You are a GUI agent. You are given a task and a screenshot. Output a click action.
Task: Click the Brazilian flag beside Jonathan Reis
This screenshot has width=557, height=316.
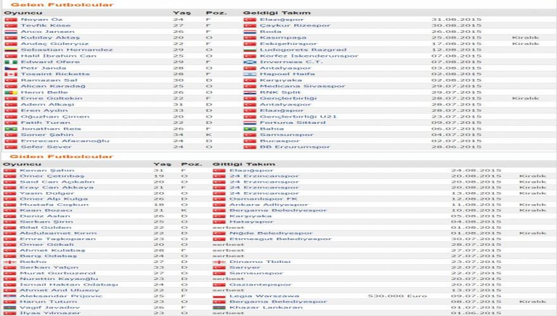pos(10,128)
